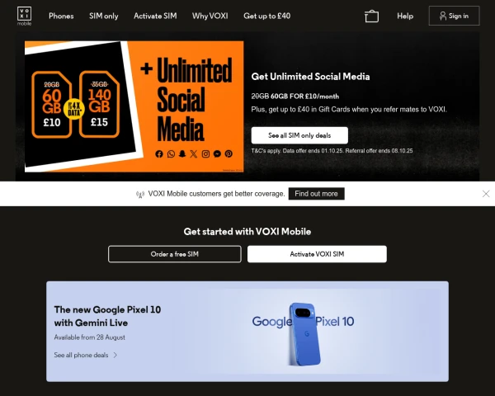Click the Facebook icon in the banner
495x396 pixels.
pos(159,153)
